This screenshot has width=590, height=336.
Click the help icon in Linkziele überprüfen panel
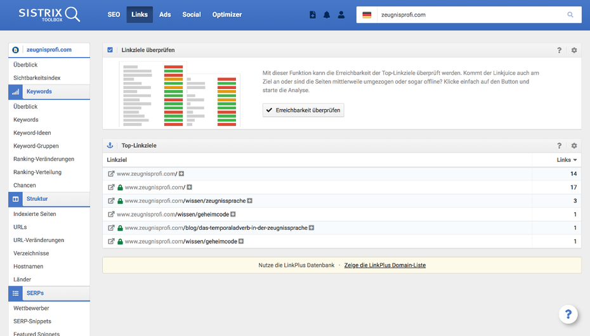[x=559, y=50]
